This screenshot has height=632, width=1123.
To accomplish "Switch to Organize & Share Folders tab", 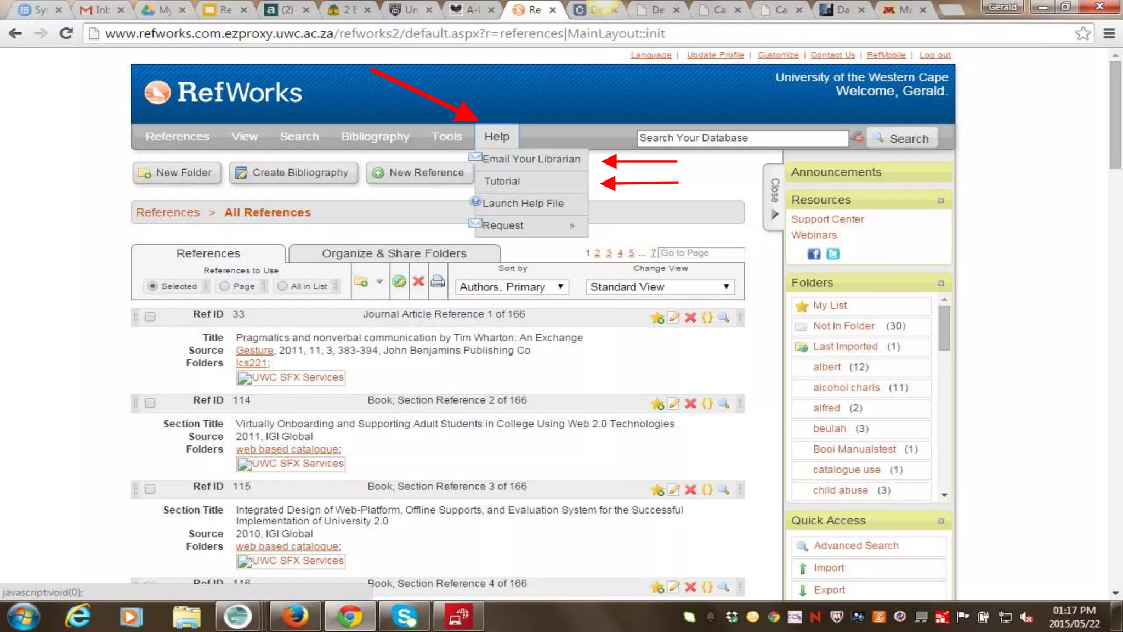I will (x=394, y=253).
